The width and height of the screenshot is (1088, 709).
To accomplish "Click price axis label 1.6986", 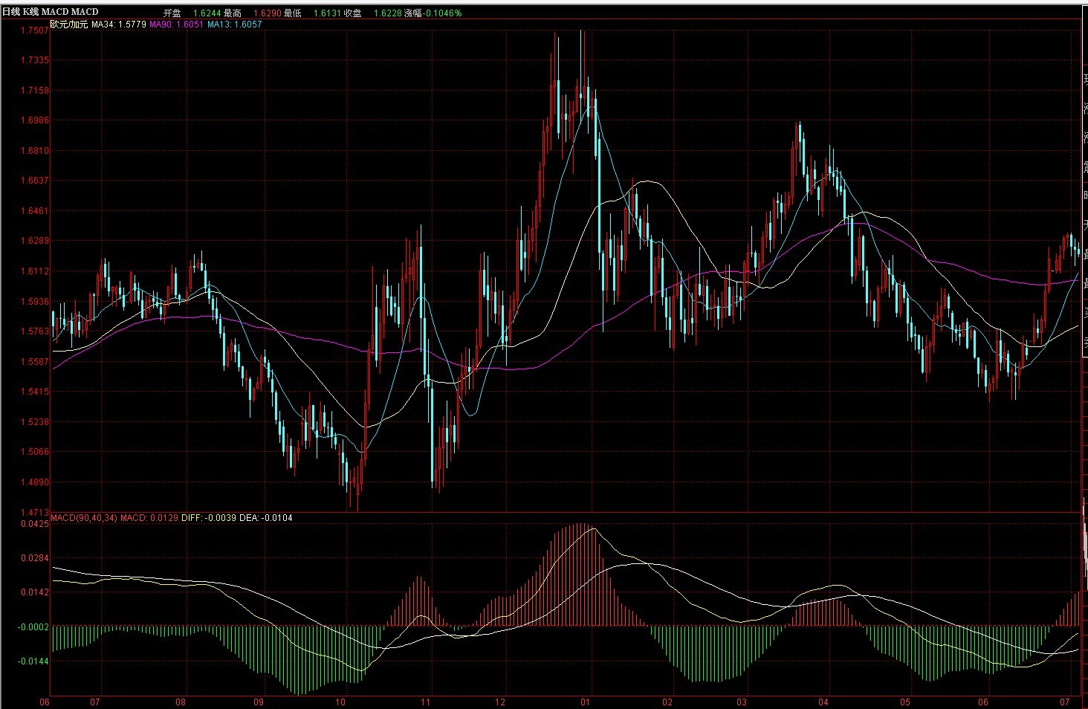I will (x=35, y=120).
